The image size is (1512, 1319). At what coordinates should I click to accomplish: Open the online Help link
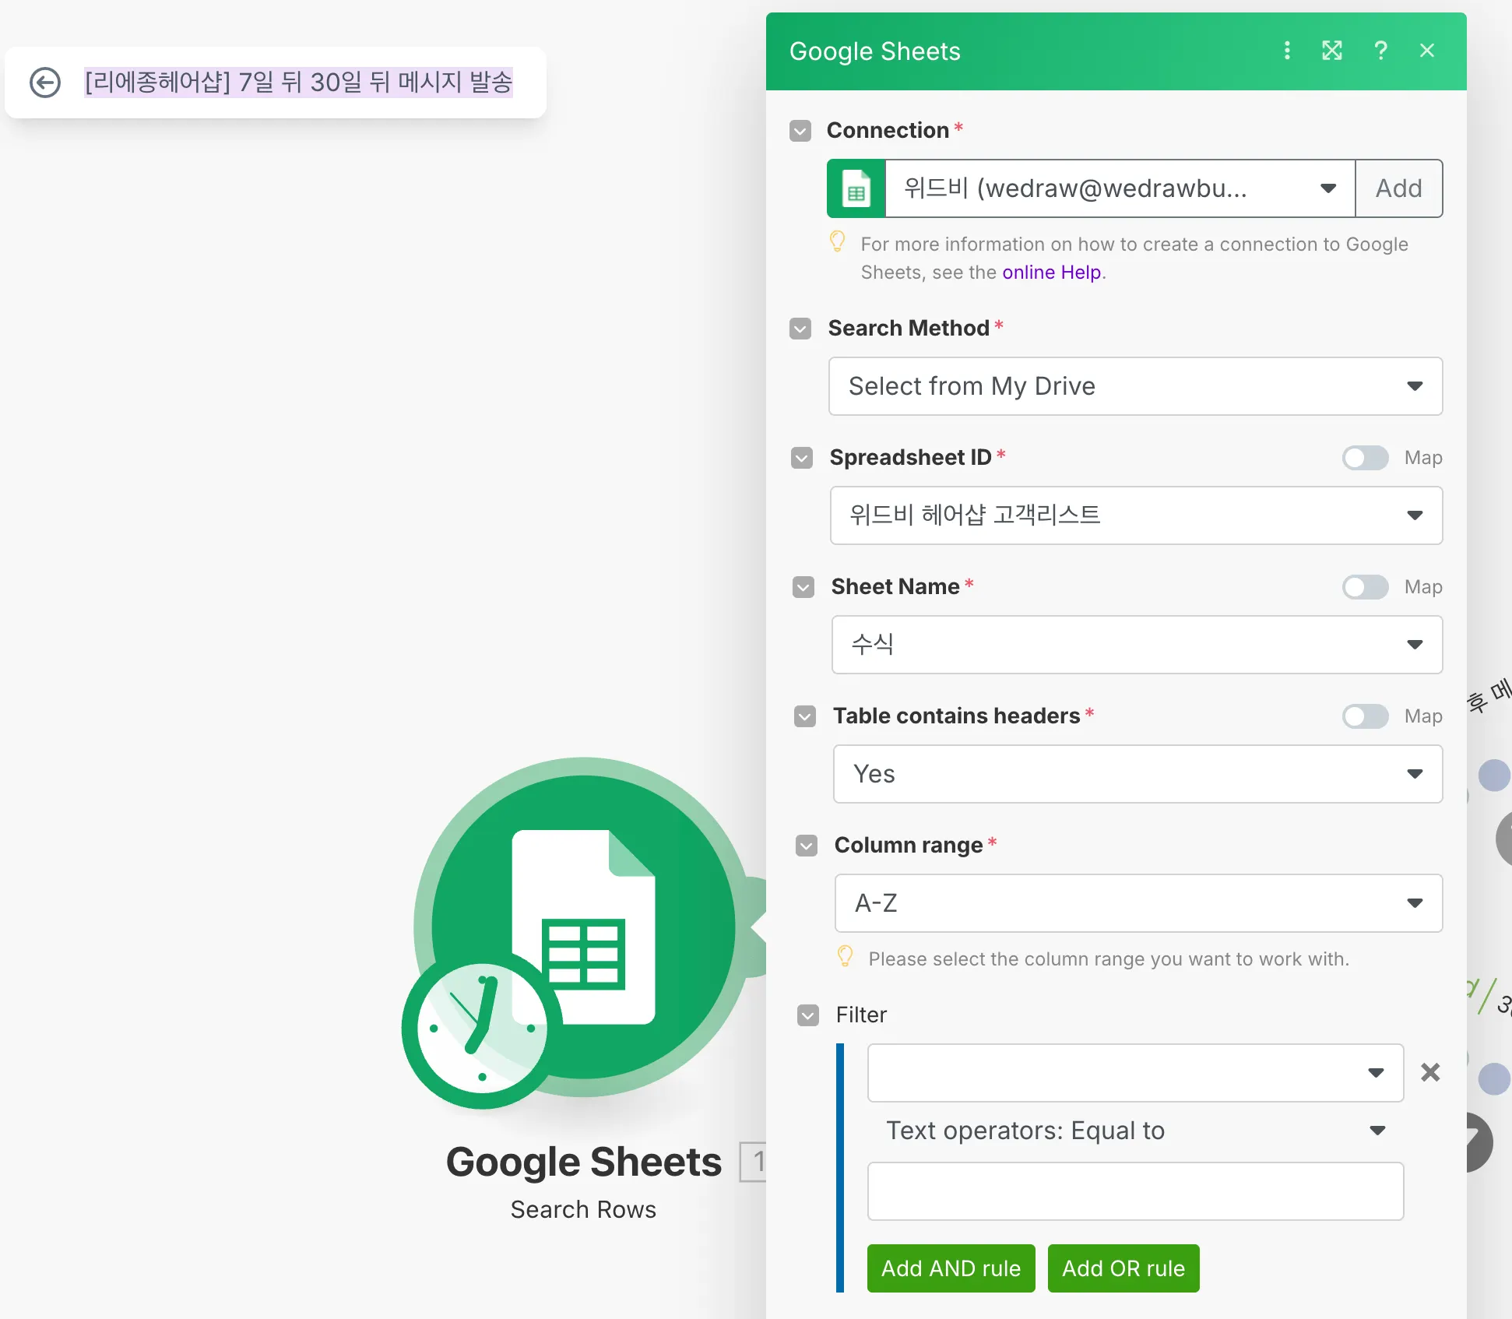1051,273
